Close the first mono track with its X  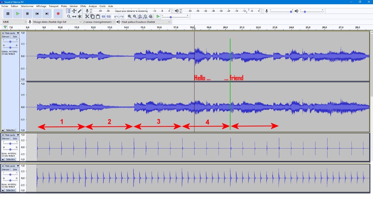(3, 135)
